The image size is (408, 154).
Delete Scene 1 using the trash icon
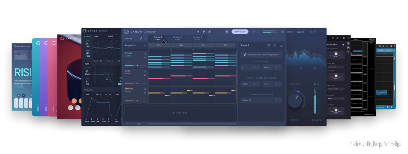[x=269, y=45]
